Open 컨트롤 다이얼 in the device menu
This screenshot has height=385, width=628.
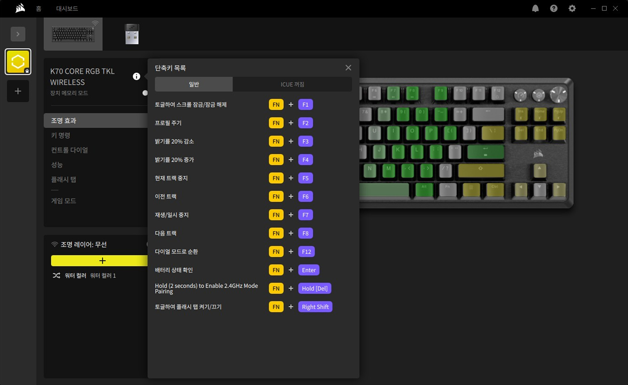69,150
